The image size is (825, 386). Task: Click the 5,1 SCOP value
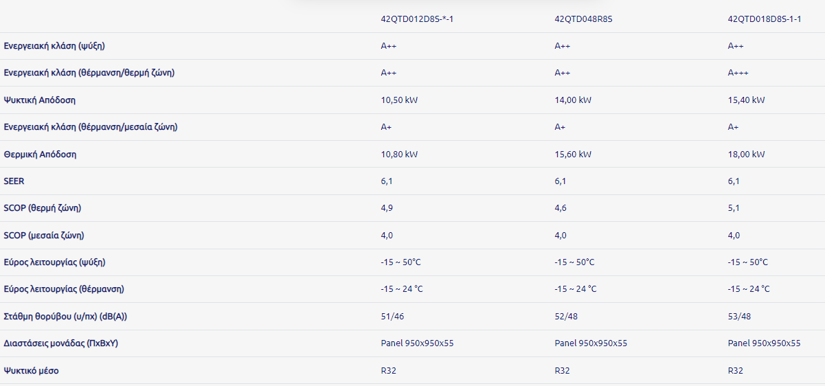[734, 208]
